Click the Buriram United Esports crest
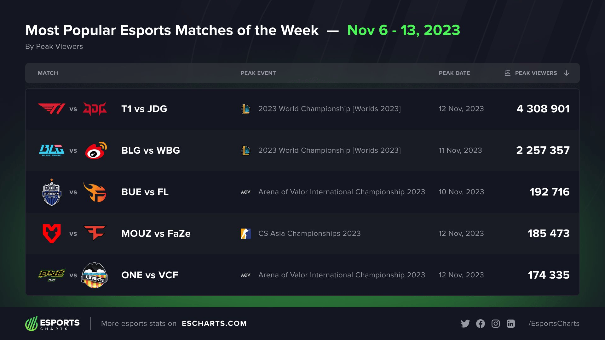This screenshot has height=340, width=605. coord(52,192)
